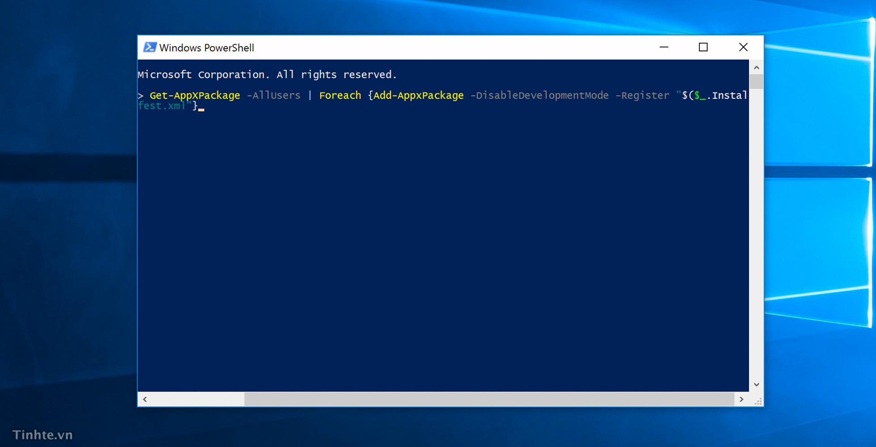The height and width of the screenshot is (447, 876).
Task: Click the Get-AppXPackage command text
Action: click(195, 95)
